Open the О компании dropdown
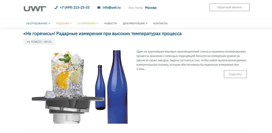The image size is (272, 133). tap(86, 23)
